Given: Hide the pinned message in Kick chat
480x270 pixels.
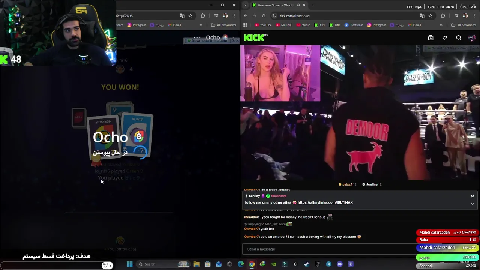Looking at the screenshot, I should tap(472, 196).
